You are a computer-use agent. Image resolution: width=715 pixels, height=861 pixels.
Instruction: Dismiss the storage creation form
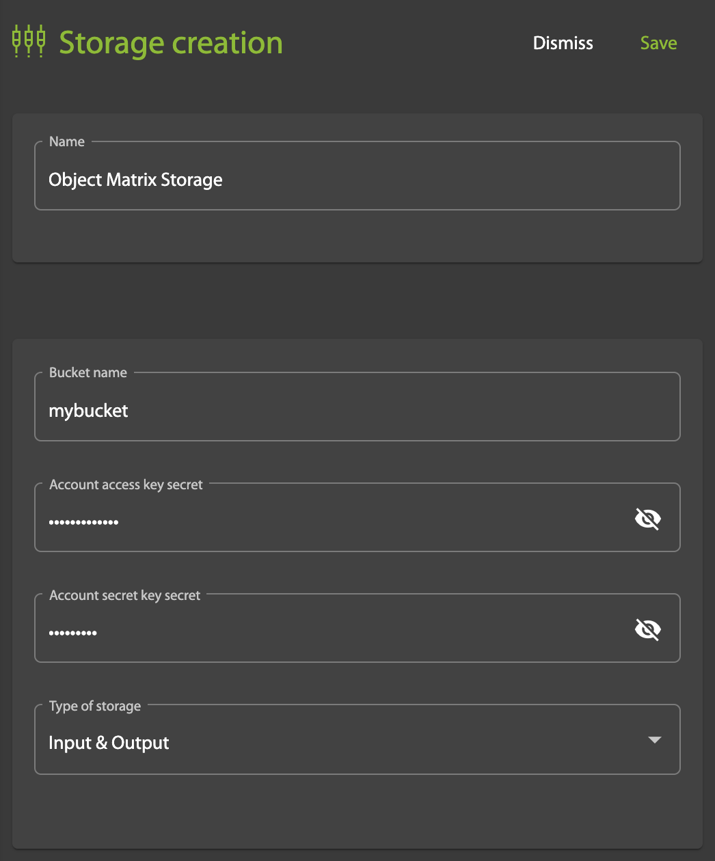[x=563, y=43]
